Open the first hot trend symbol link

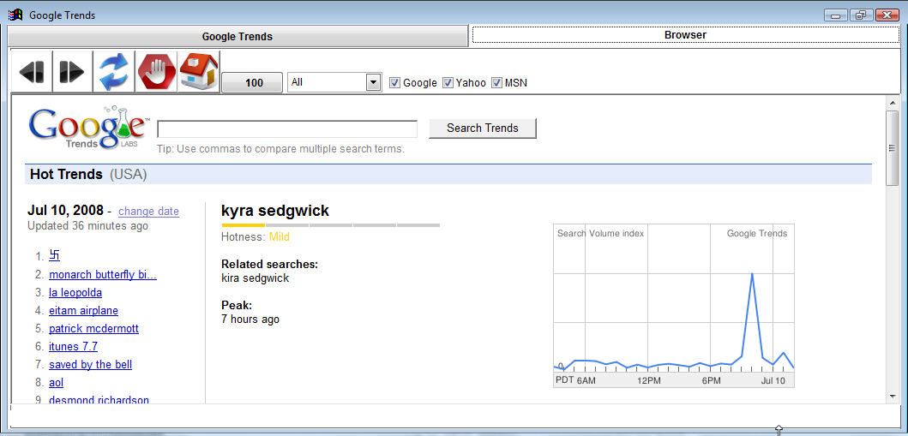coord(54,255)
